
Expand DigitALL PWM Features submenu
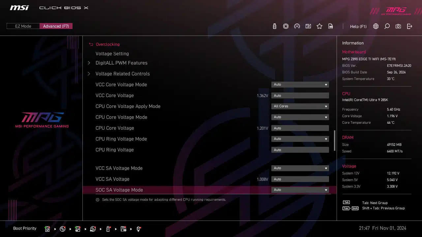coord(121,63)
